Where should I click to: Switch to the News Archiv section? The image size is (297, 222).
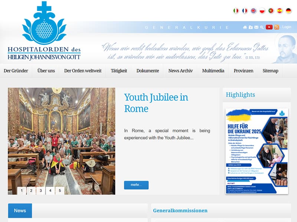pos(180,71)
